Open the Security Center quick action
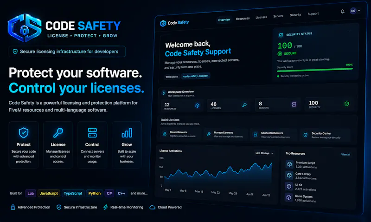 (325, 135)
